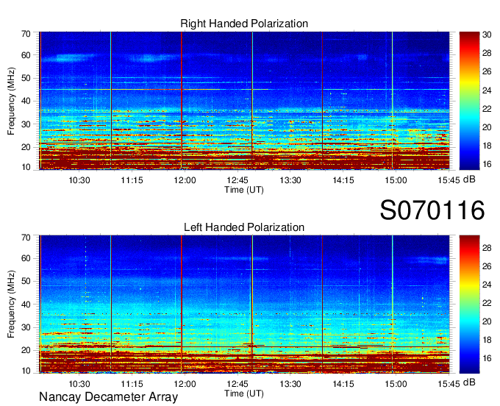Click the 10 frequency tick of Left Handed plot
This screenshot has height=406, width=500.
coord(26,371)
